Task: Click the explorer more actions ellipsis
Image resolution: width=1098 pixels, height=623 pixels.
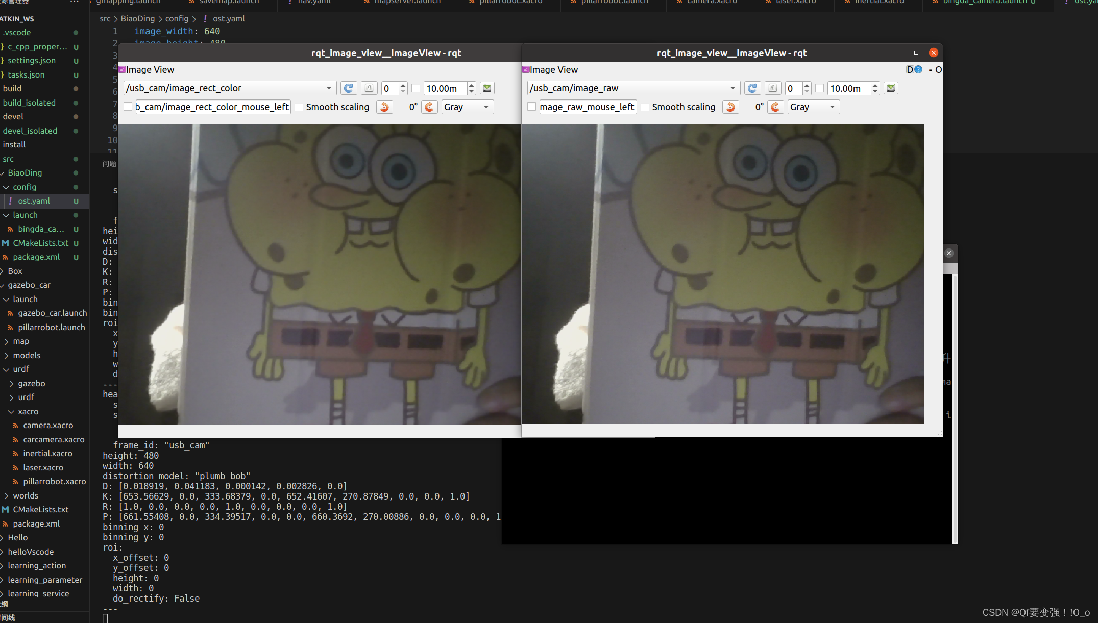Action: [x=75, y=2]
